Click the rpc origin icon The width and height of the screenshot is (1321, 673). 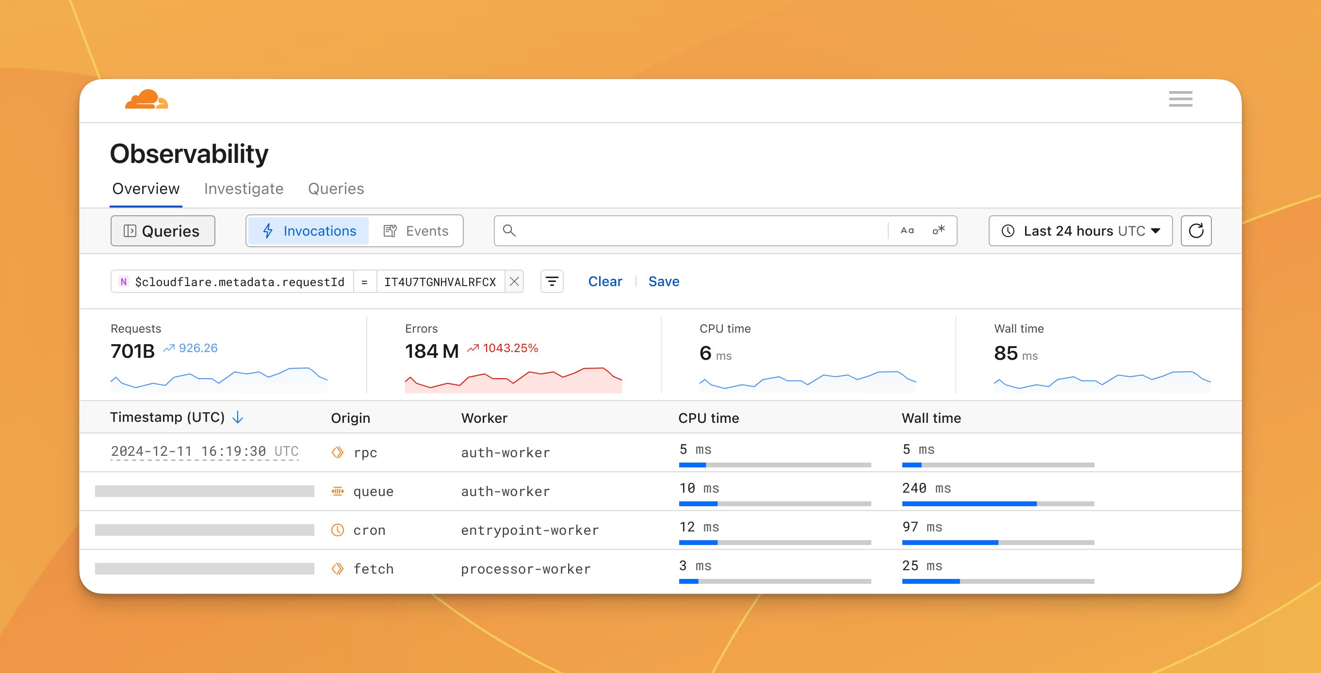click(338, 452)
